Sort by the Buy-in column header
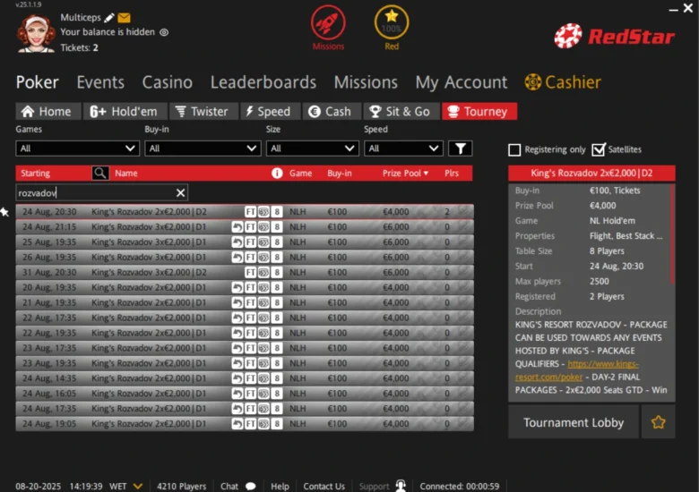 click(x=340, y=174)
